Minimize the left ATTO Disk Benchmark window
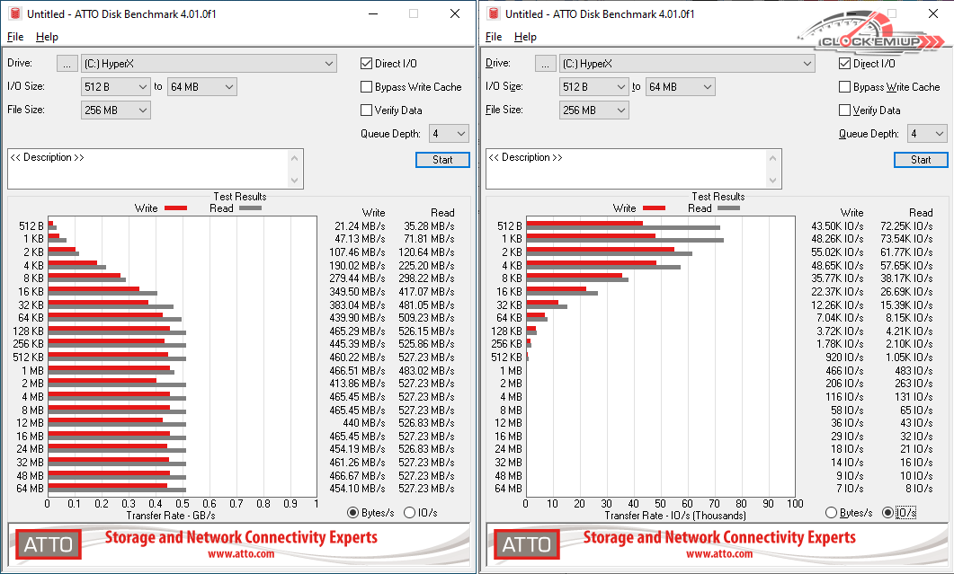Image resolution: width=954 pixels, height=574 pixels. [x=371, y=13]
